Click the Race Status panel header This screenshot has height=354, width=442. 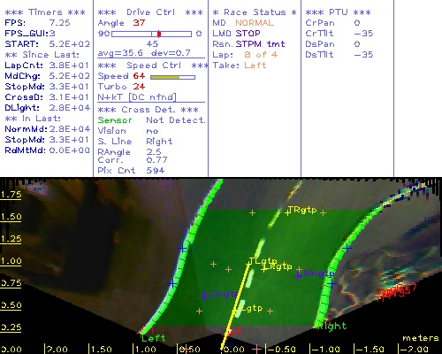(255, 12)
